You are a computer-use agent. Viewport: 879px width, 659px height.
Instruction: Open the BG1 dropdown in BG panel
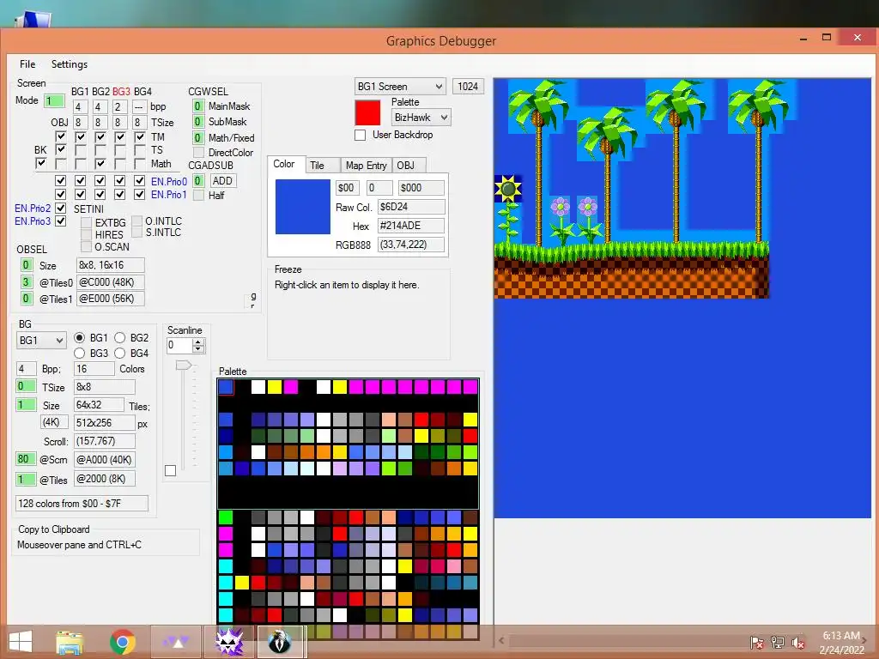41,340
